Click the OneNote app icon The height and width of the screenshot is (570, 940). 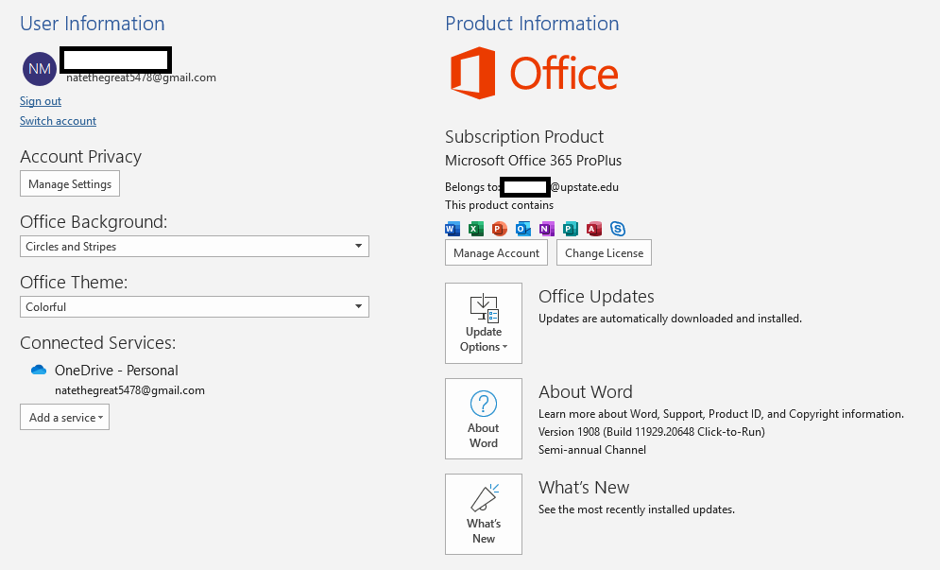pyautogui.click(x=547, y=229)
